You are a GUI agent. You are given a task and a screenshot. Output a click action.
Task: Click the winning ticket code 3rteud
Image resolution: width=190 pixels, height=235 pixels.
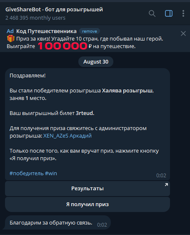pyautogui.click(x=85, y=113)
